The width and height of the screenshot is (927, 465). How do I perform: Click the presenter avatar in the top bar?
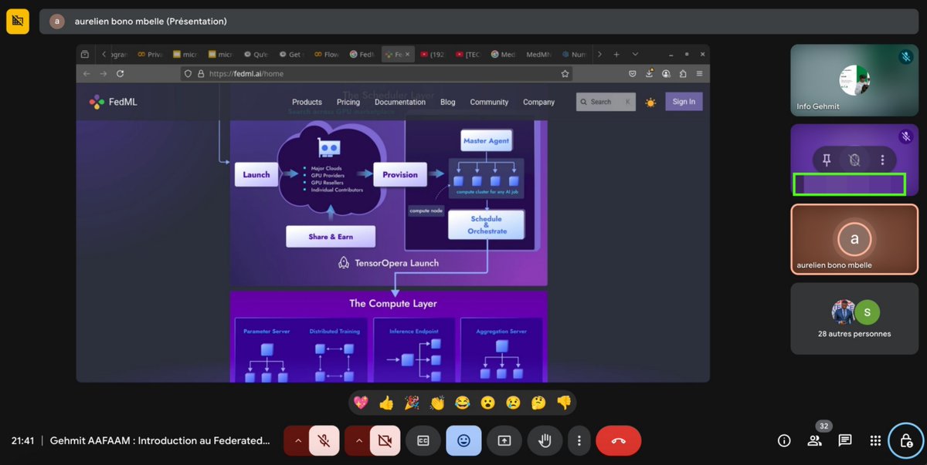tap(57, 22)
